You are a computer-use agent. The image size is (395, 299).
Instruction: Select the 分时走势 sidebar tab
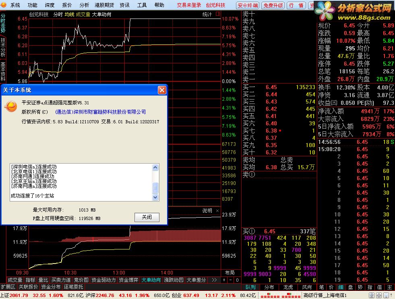(x=3, y=23)
